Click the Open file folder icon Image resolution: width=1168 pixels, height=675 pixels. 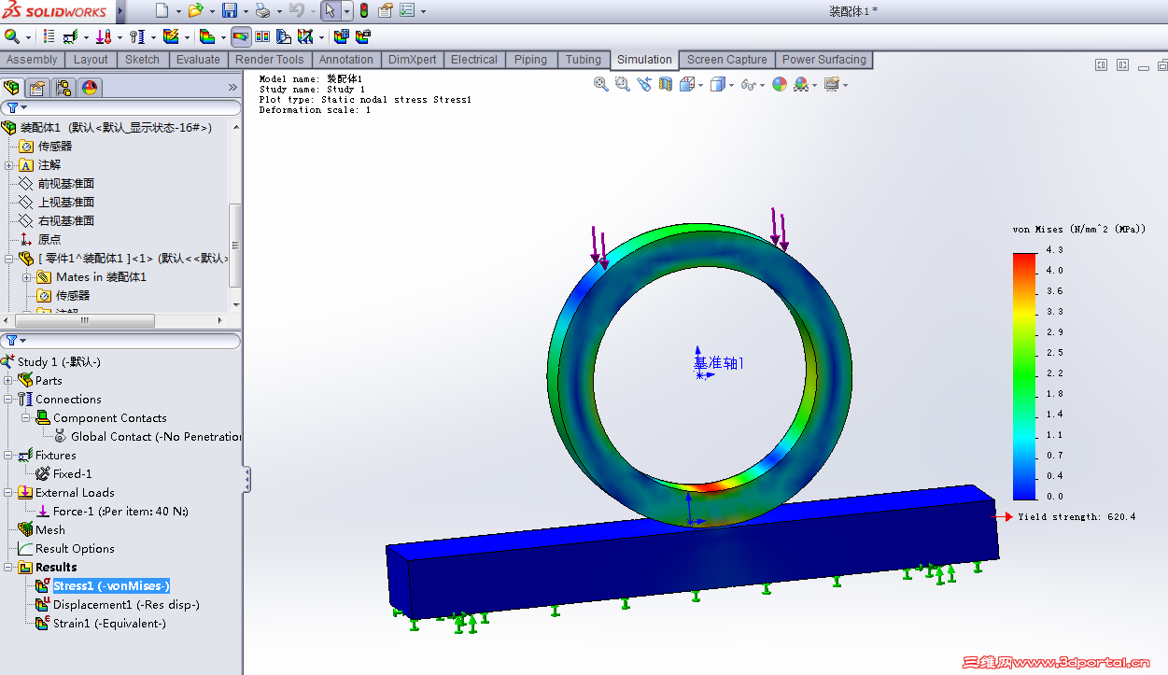pos(195,11)
